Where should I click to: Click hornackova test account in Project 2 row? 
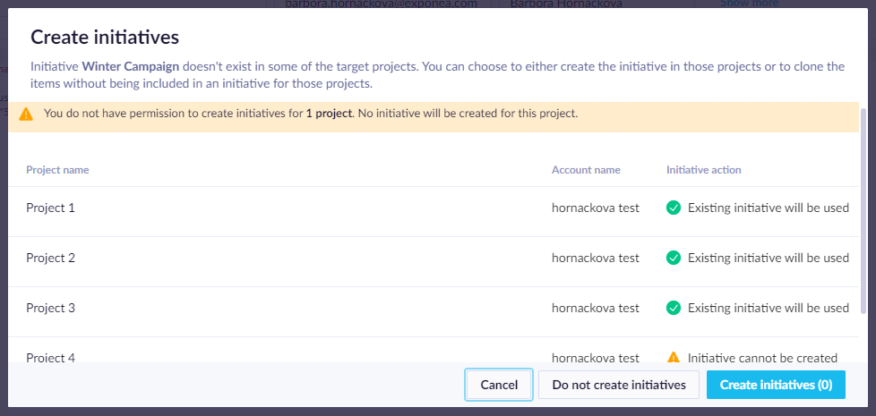click(595, 258)
